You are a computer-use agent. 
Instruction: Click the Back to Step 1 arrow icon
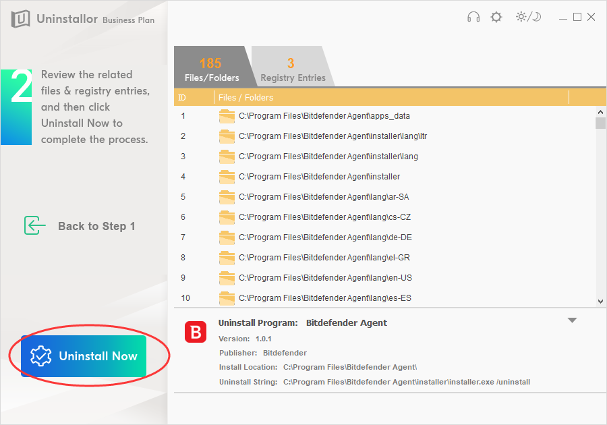click(34, 226)
